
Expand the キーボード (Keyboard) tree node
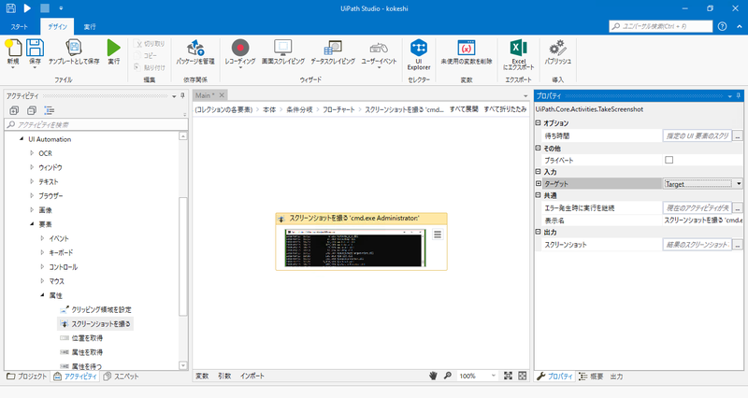42,252
